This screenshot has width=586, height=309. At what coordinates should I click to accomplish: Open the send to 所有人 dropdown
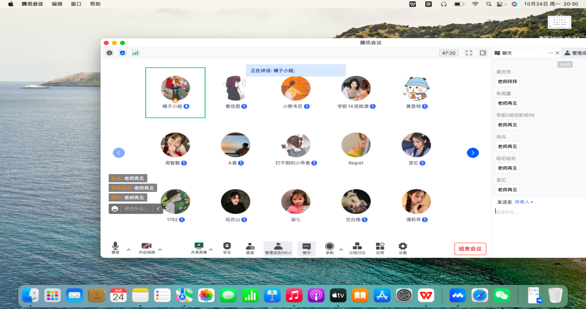coord(524,202)
